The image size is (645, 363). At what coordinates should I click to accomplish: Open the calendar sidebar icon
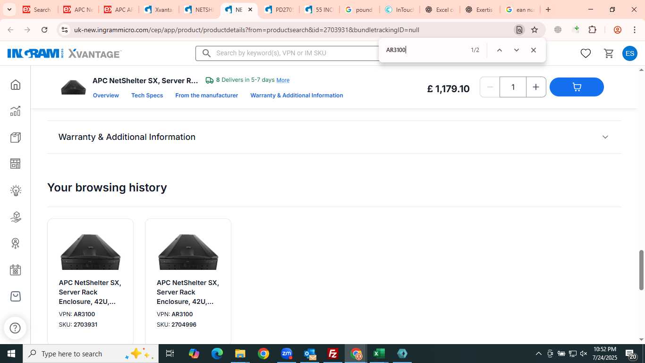[x=16, y=270]
